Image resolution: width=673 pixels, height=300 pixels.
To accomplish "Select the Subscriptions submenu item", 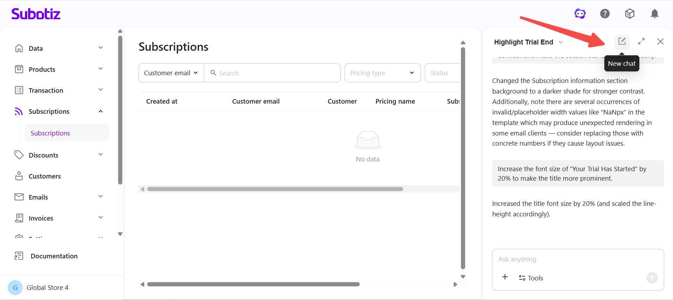I will click(x=50, y=133).
